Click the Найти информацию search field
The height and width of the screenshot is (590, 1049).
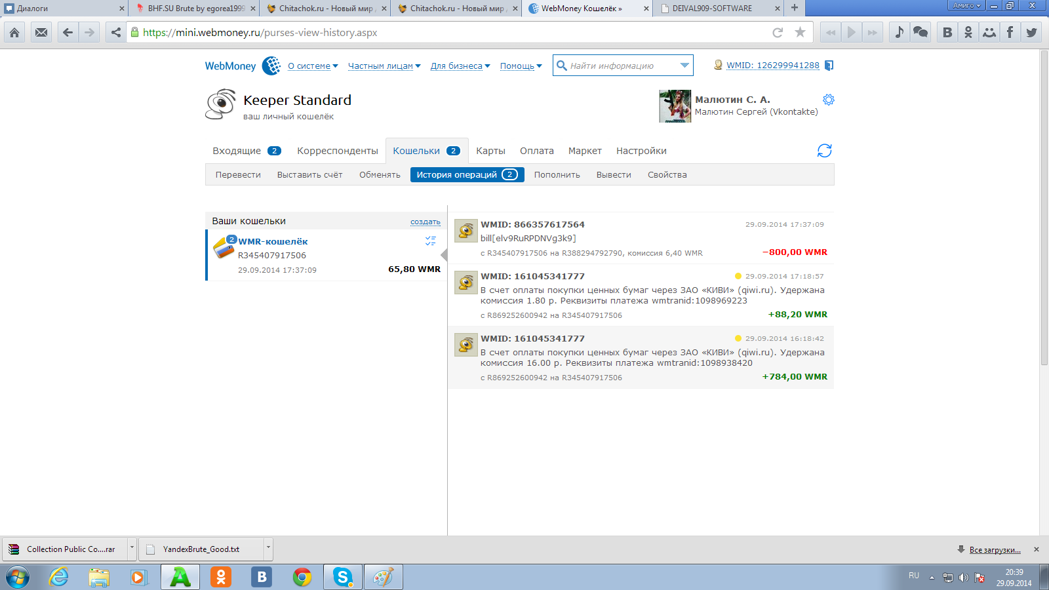[623, 66]
